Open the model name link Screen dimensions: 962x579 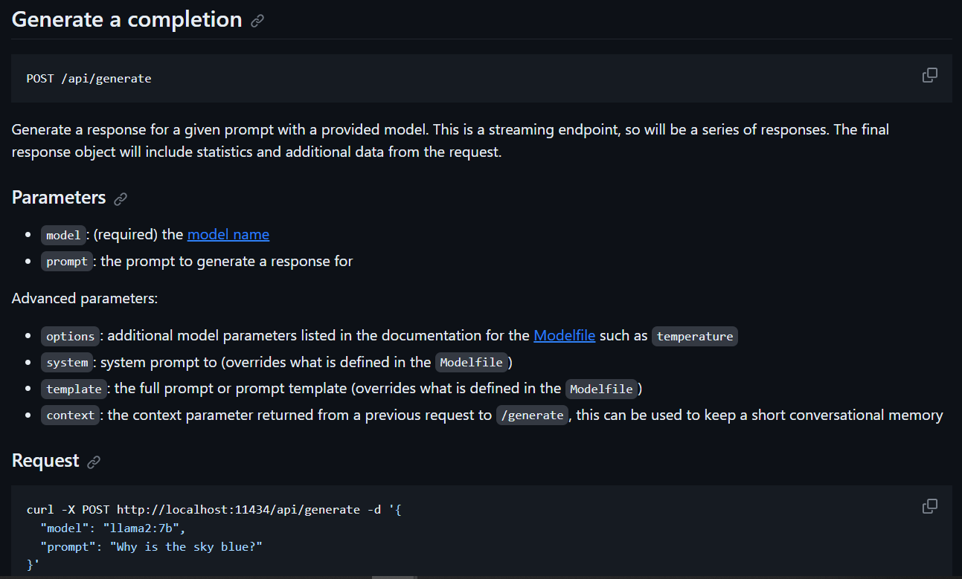click(x=228, y=234)
